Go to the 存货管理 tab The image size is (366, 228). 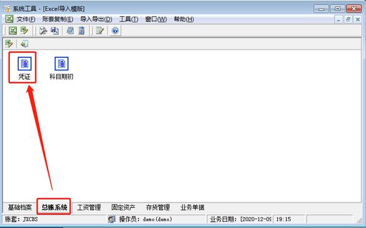(x=158, y=208)
